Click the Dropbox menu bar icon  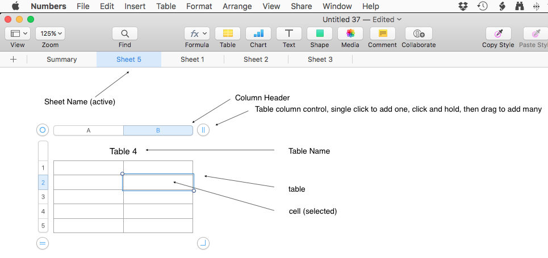pos(463,6)
